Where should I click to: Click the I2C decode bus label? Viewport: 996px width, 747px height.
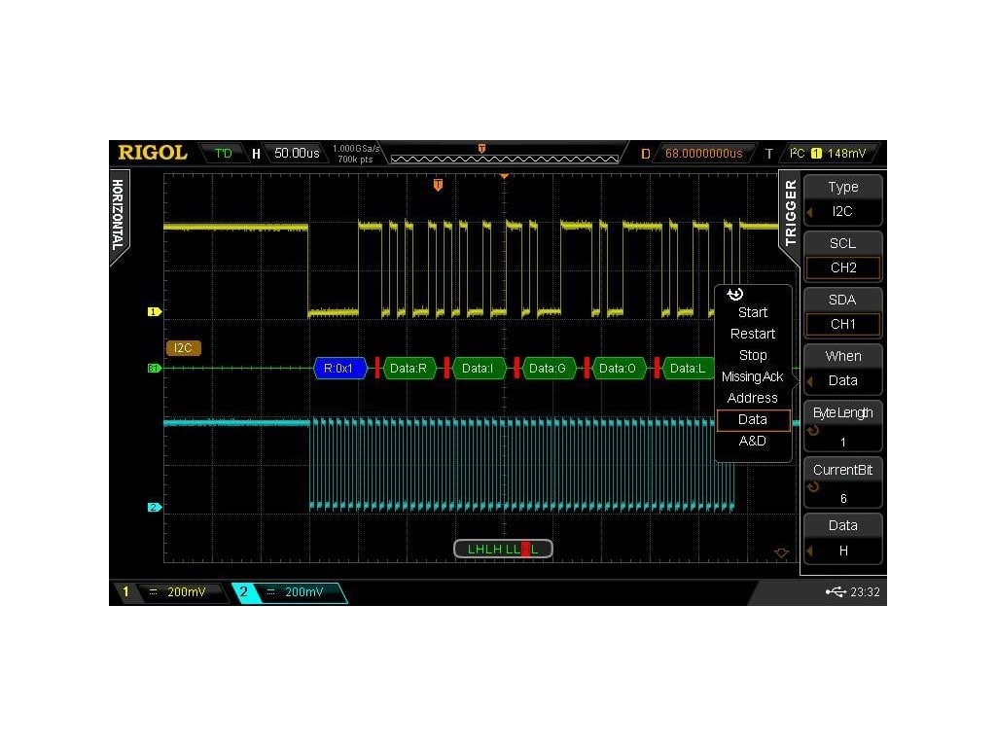point(183,348)
